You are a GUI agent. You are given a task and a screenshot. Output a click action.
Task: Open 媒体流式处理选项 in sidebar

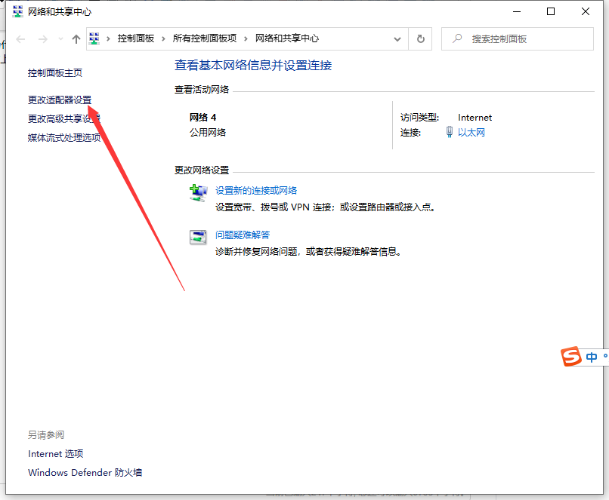coord(64,137)
